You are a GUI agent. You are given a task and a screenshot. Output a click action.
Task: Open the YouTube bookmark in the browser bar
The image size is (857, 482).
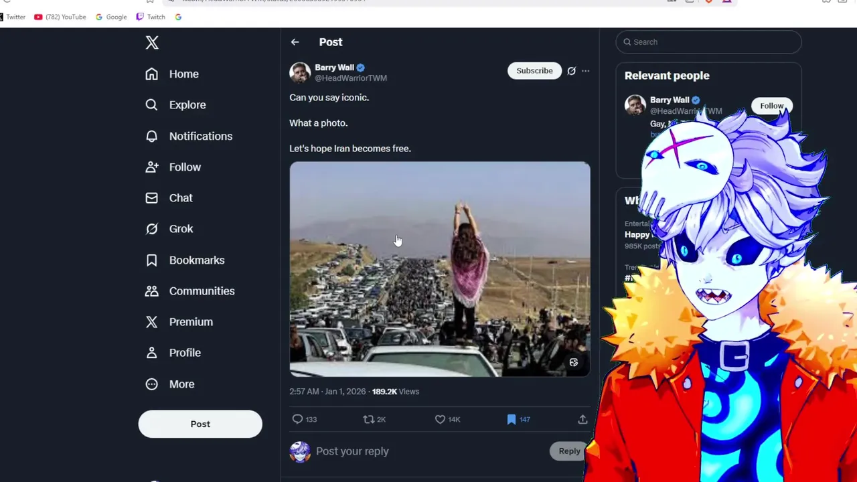pos(60,17)
